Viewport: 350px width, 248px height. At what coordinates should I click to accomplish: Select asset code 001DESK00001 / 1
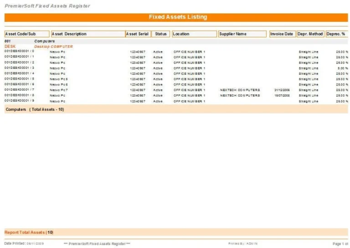click(19, 57)
